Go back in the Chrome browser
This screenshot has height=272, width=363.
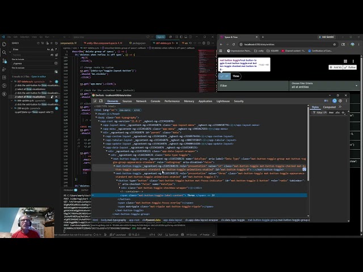click(221, 44)
